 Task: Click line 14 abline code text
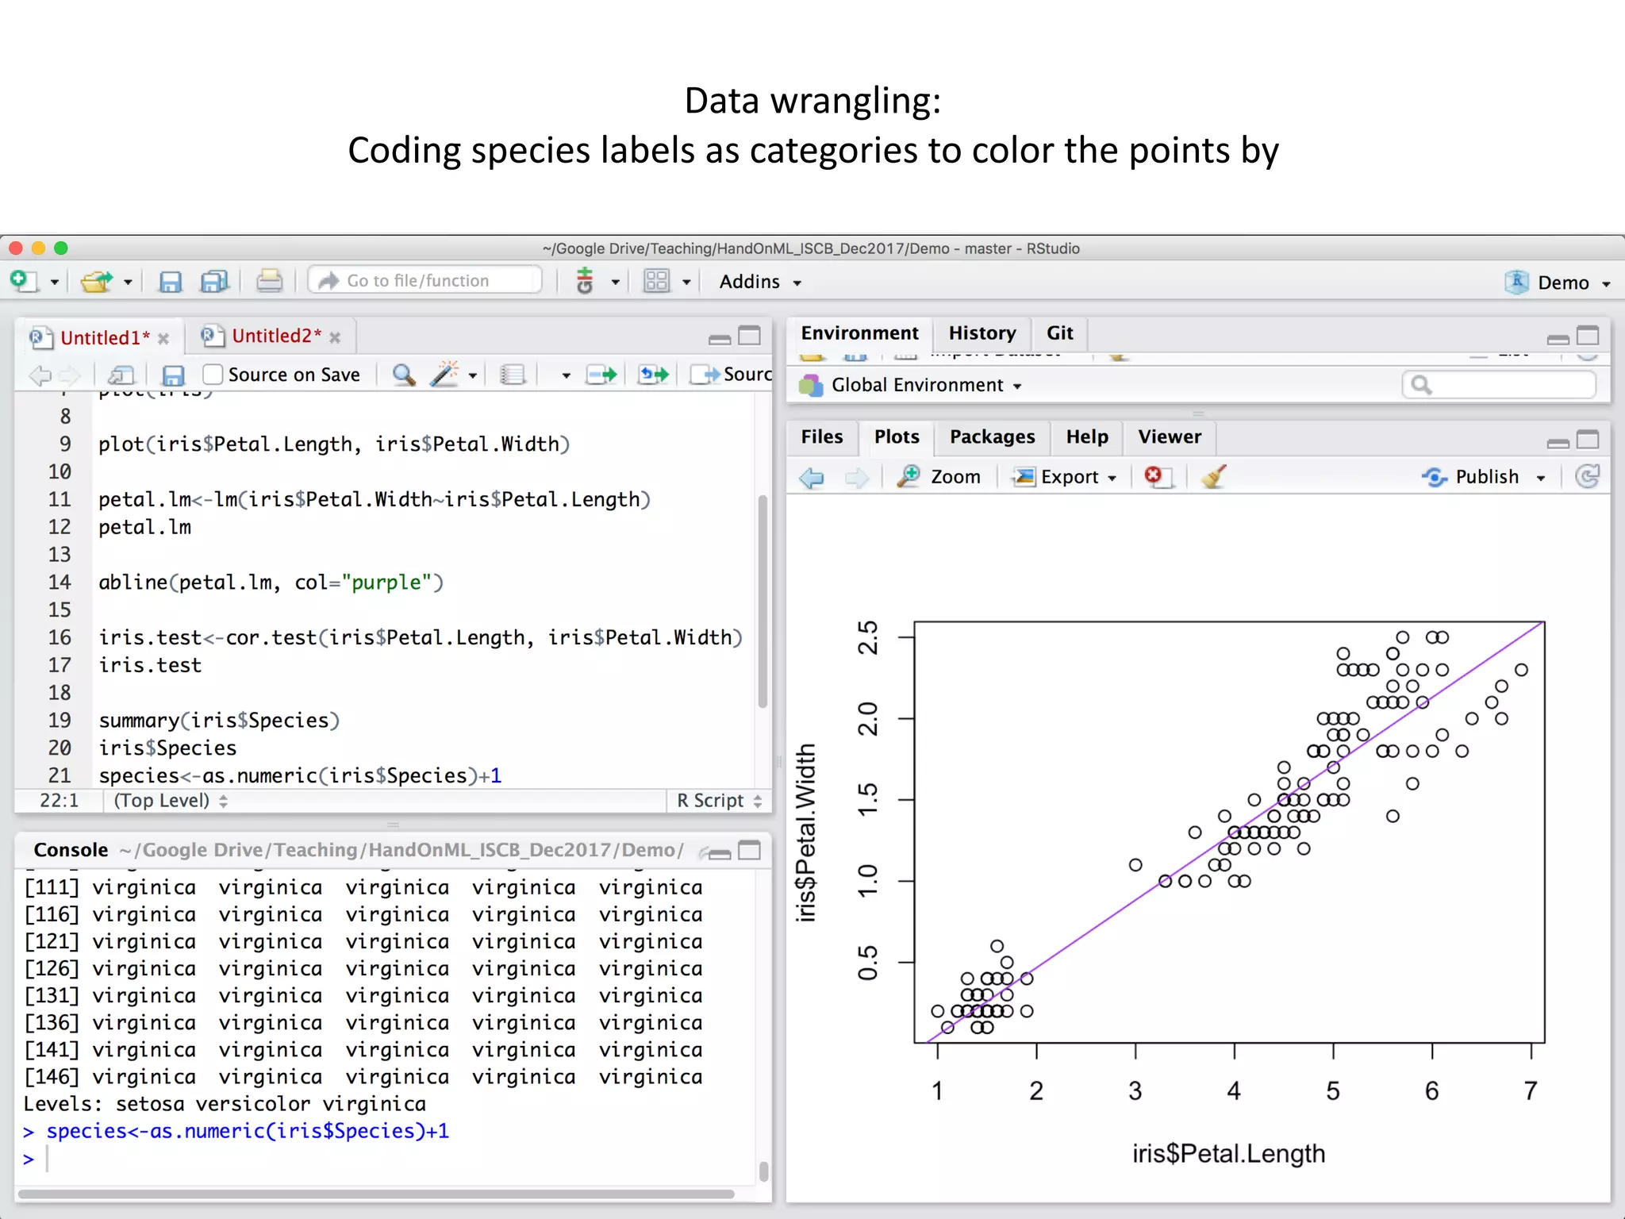click(x=271, y=583)
